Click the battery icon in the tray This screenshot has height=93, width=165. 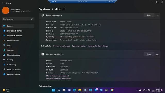(150, 90)
